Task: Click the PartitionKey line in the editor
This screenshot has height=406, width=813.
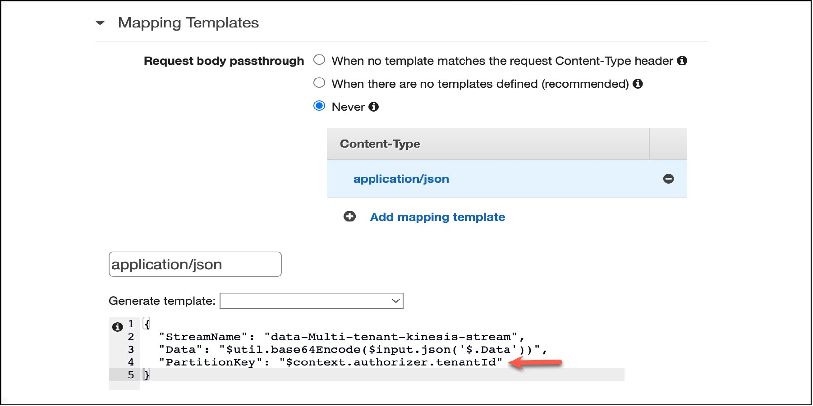Action: click(331, 362)
